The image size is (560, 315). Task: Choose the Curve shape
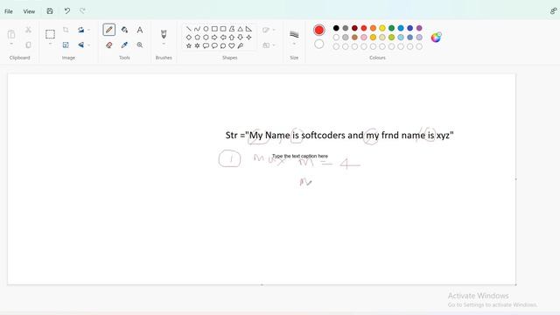pos(197,29)
